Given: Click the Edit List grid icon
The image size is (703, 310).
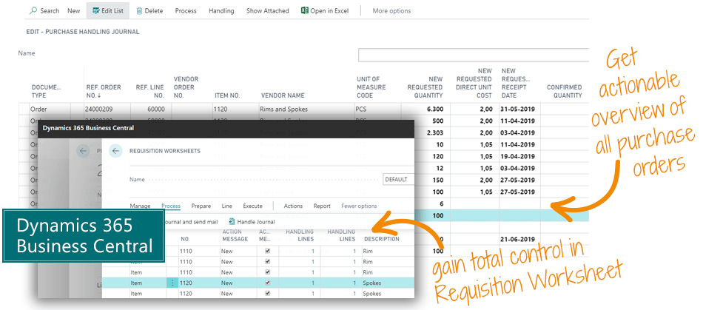Looking at the screenshot, I should [x=96, y=11].
